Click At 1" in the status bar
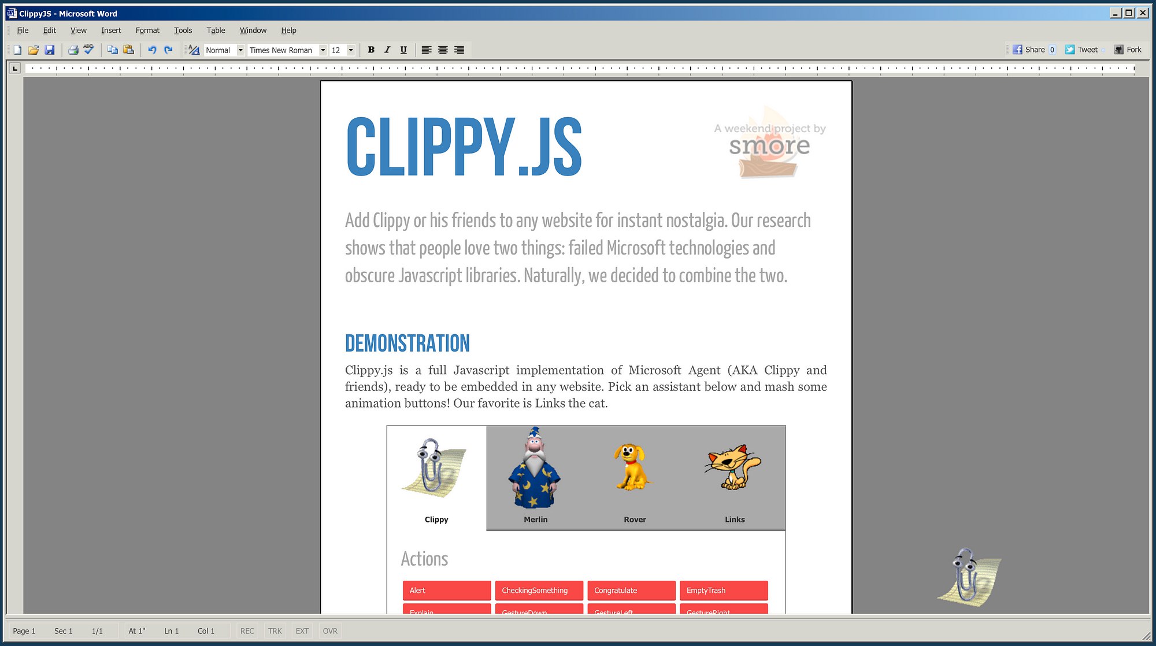 [x=137, y=631]
